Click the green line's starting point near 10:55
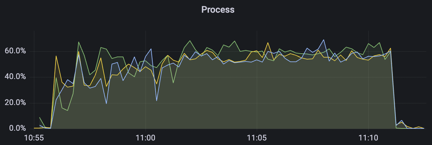The width and height of the screenshot is (432, 145). pos(39,117)
